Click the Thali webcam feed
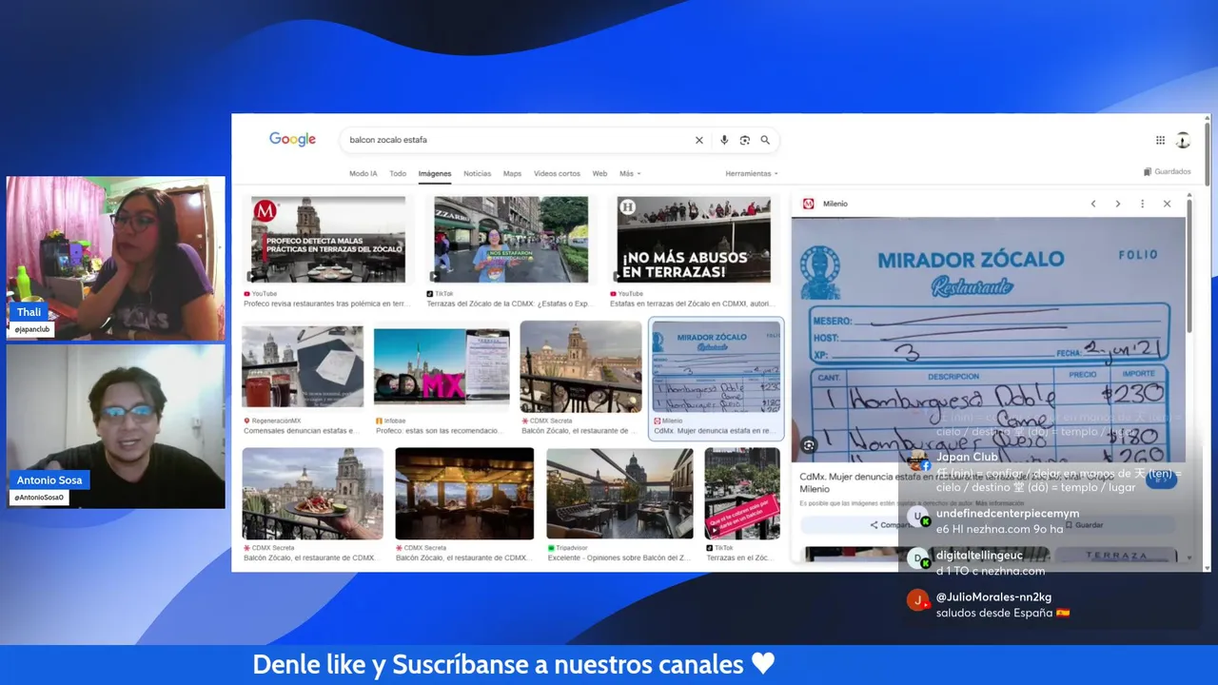1218x685 pixels. click(x=116, y=258)
